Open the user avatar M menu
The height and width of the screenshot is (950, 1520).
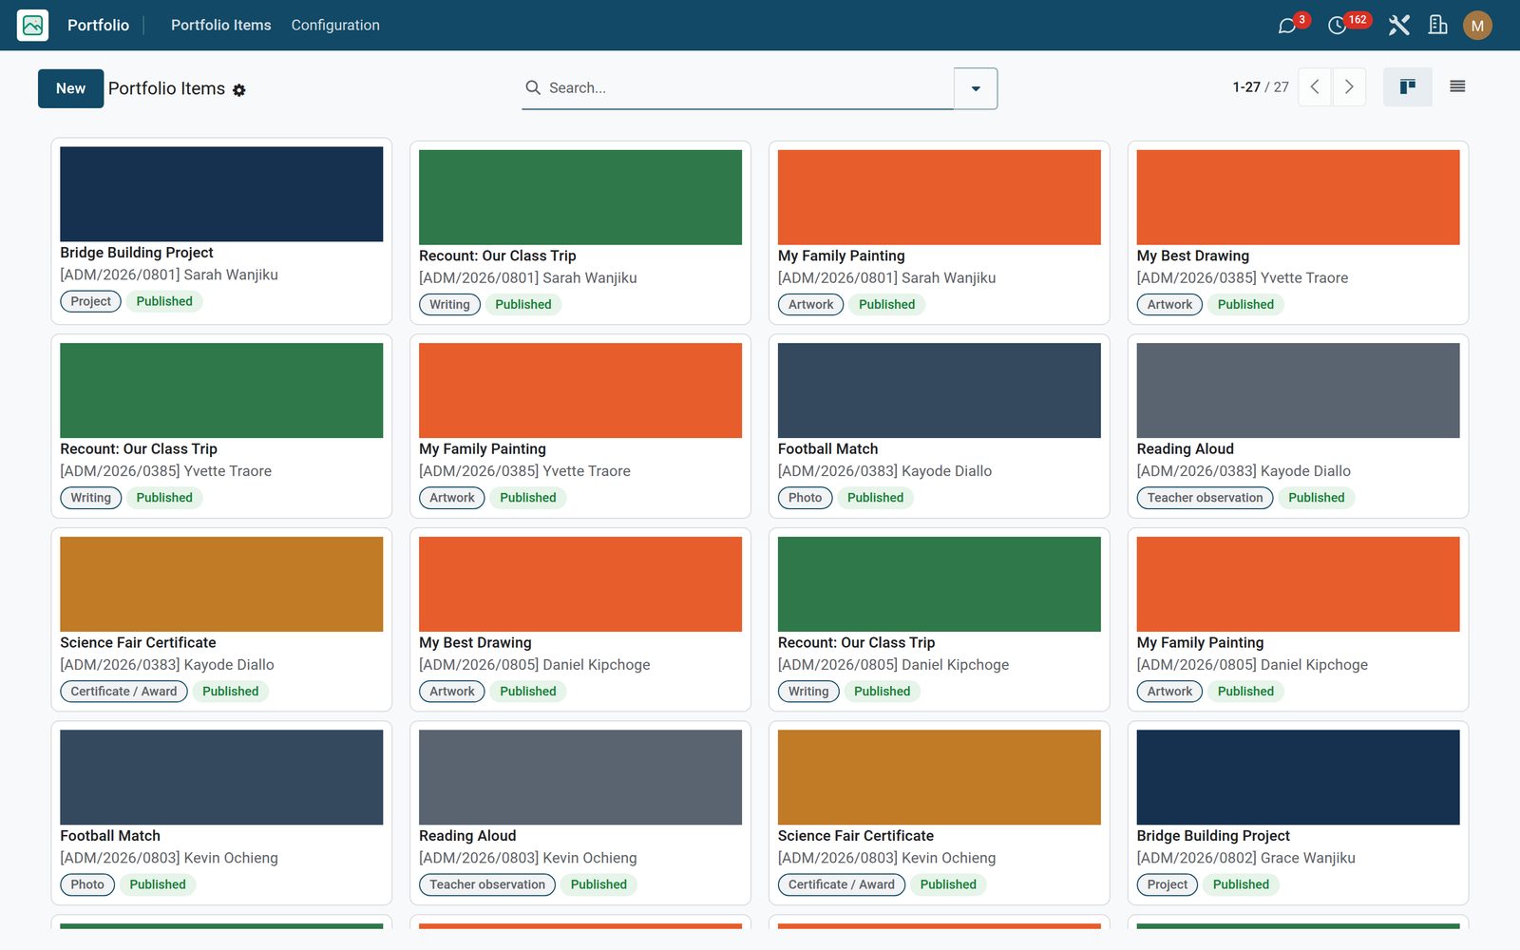pyautogui.click(x=1477, y=26)
